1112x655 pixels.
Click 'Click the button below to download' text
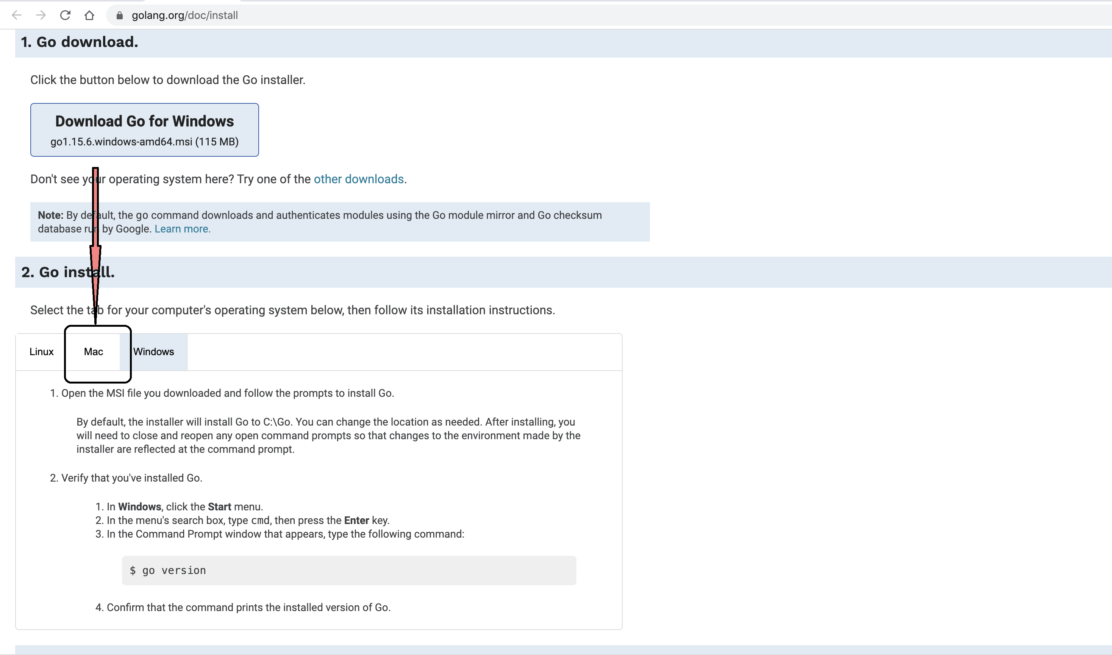[168, 80]
